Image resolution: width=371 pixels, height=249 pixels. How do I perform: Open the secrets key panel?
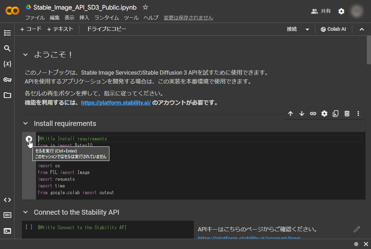coord(7,80)
